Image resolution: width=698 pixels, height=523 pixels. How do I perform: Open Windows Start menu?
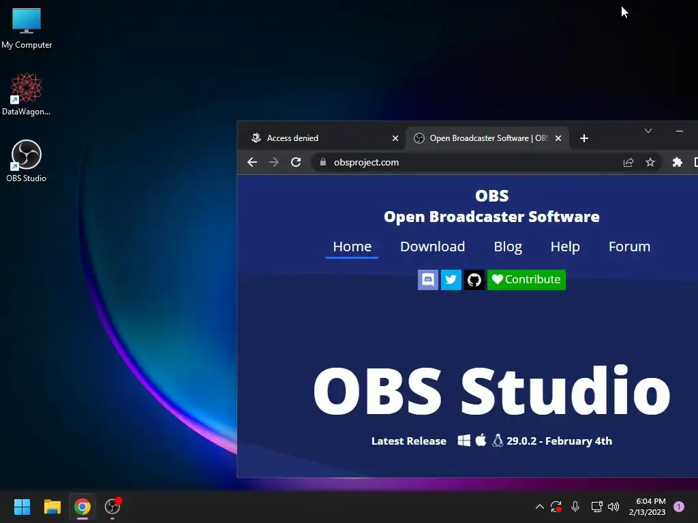[x=22, y=507]
